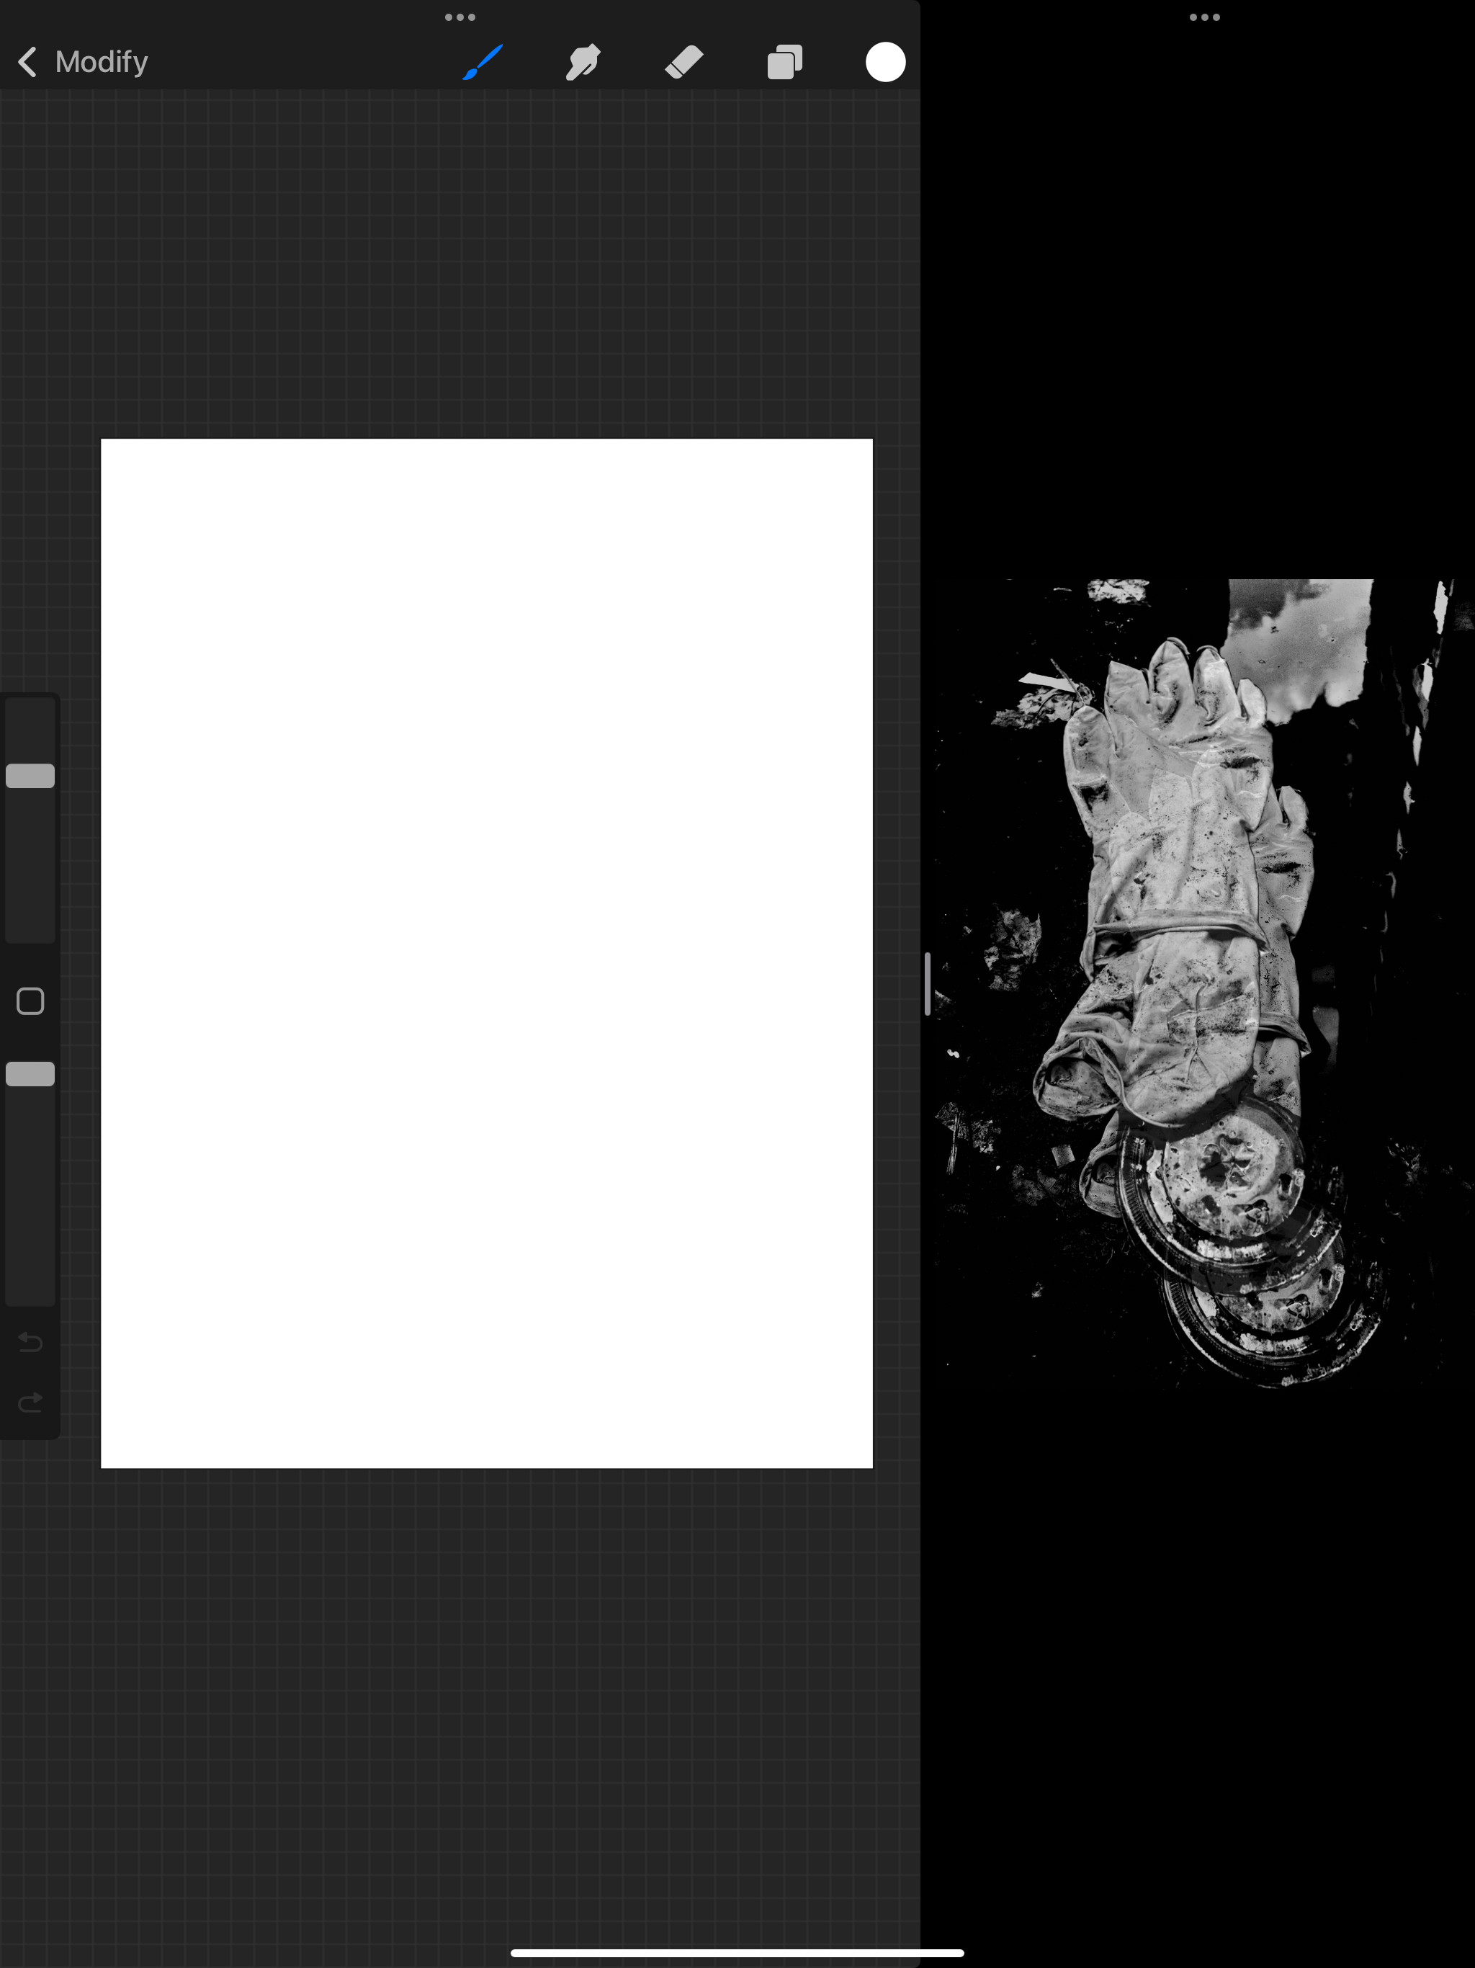Select the Brush tool
1475x1968 pixels.
tap(483, 62)
